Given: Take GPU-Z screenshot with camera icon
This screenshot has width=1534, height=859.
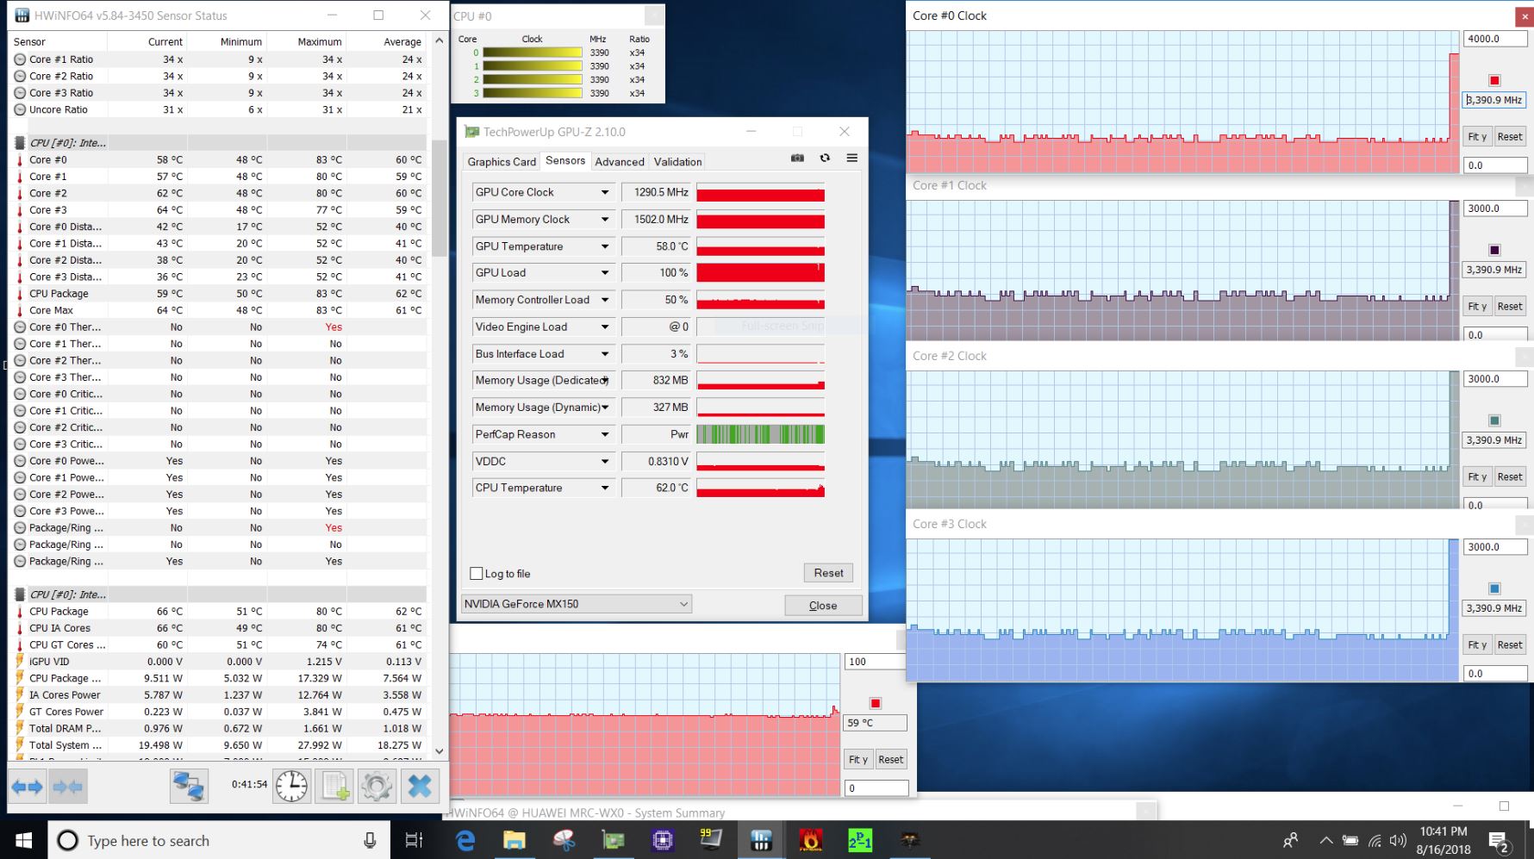Looking at the screenshot, I should pos(797,158).
